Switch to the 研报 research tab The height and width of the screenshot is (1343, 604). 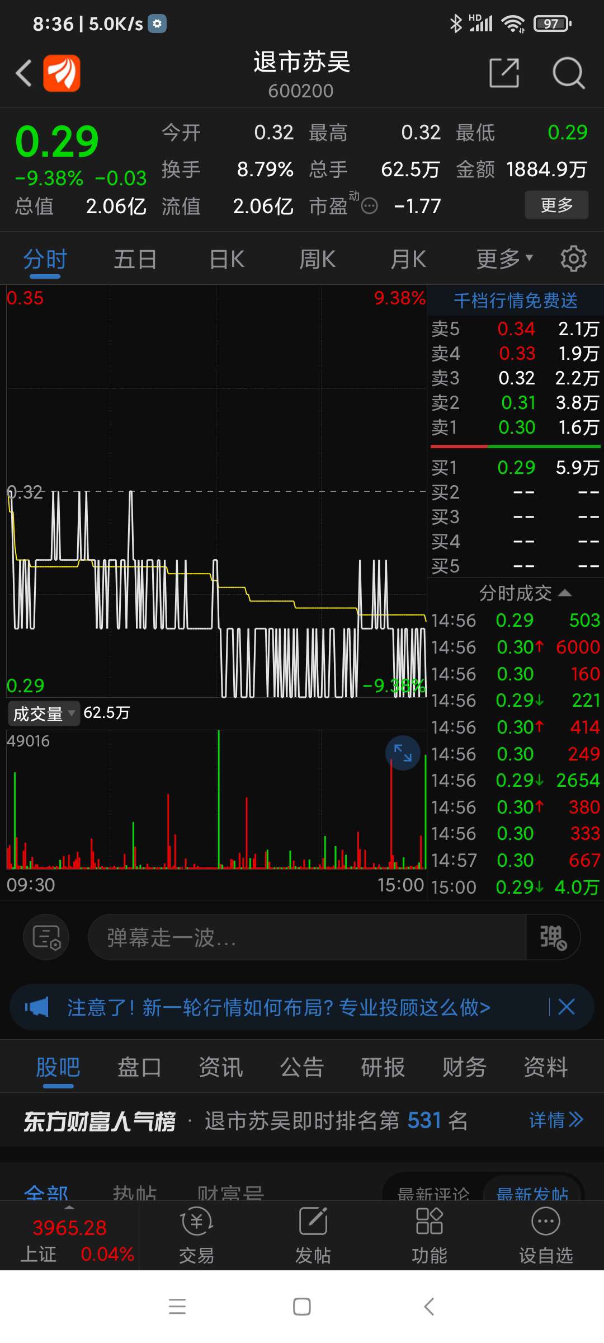coord(383,1067)
